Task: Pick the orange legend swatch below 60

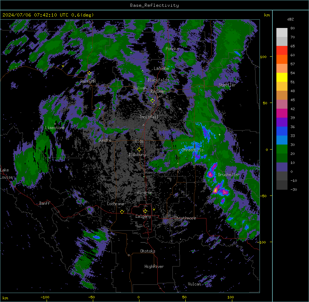Action: click(282, 59)
